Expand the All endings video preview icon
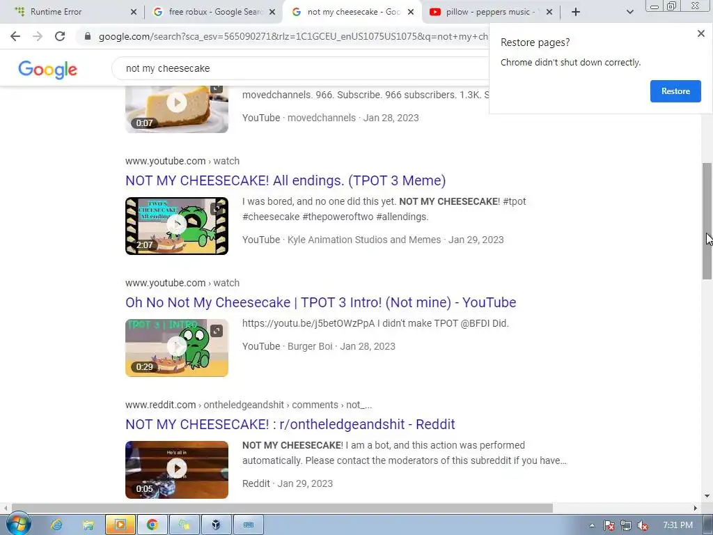The height and width of the screenshot is (535, 713). click(217, 209)
